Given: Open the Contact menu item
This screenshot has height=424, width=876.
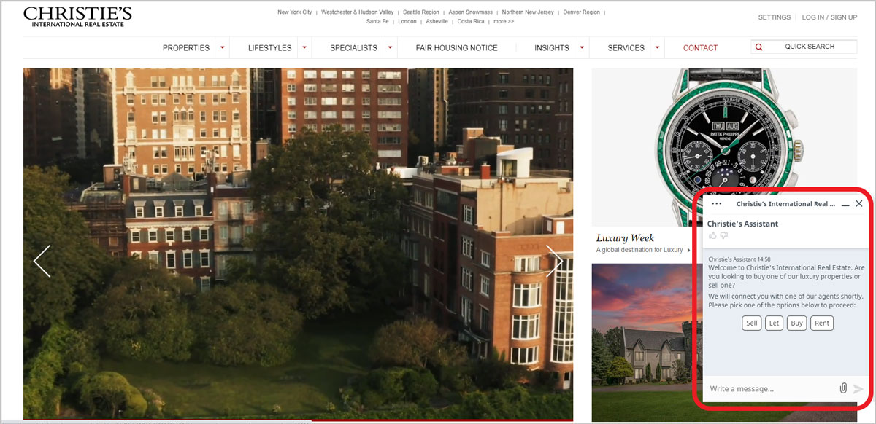Looking at the screenshot, I should pos(700,48).
